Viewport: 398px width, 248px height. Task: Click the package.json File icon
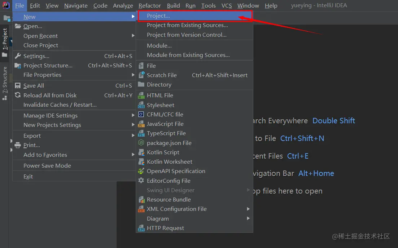(x=141, y=143)
